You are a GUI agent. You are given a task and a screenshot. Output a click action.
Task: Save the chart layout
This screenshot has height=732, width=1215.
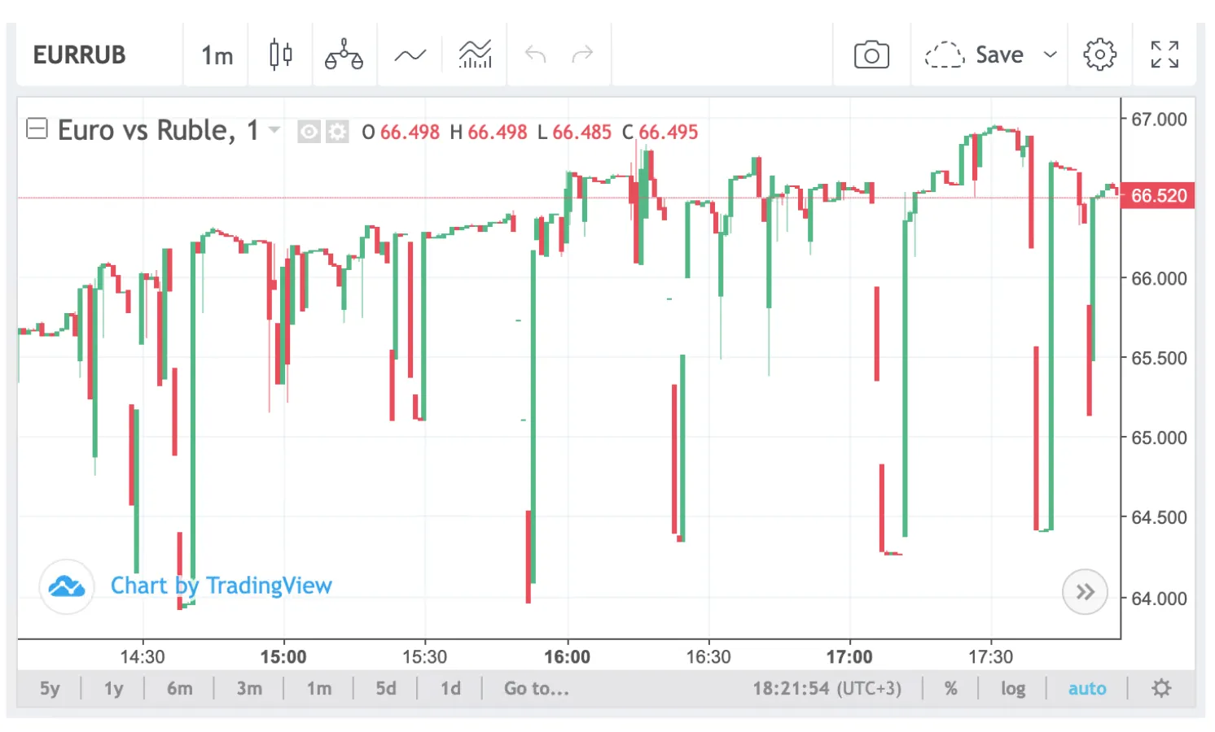[974, 54]
